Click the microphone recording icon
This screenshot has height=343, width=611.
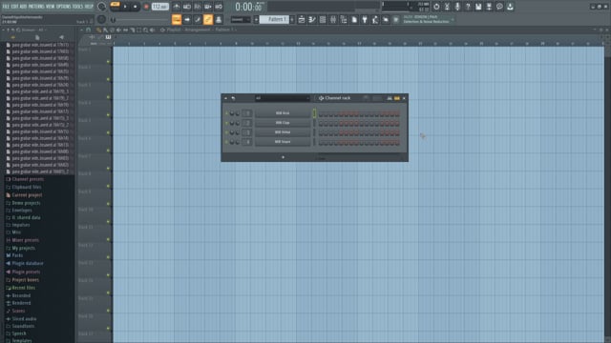coord(457,7)
